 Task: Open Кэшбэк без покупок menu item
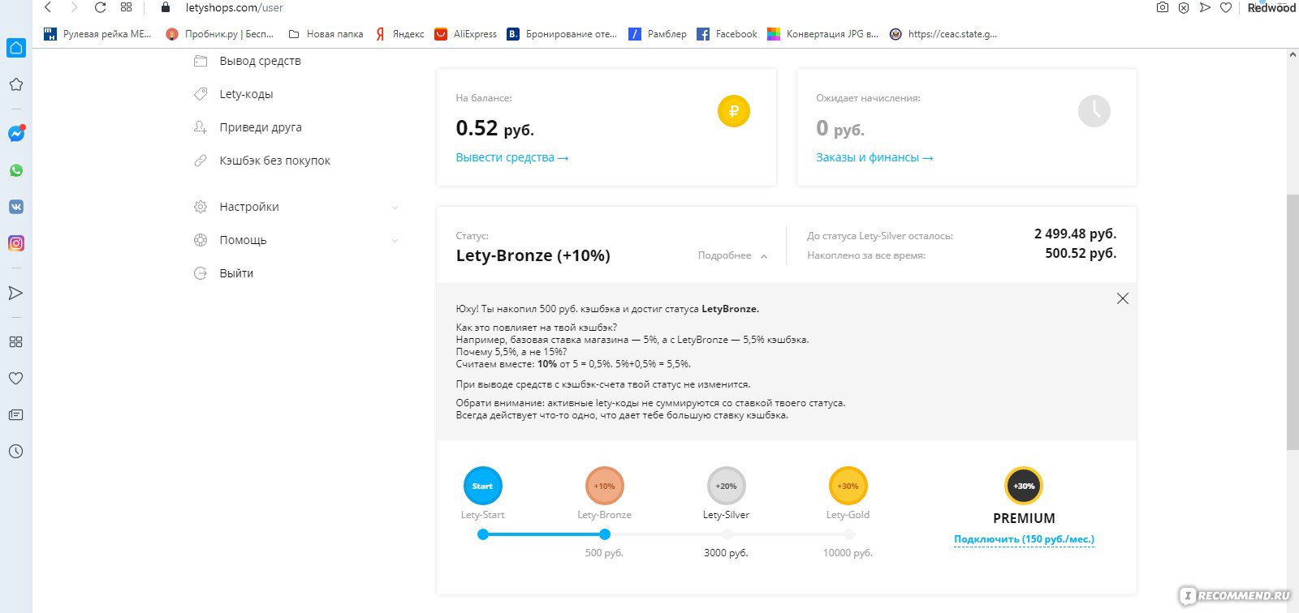[274, 161]
